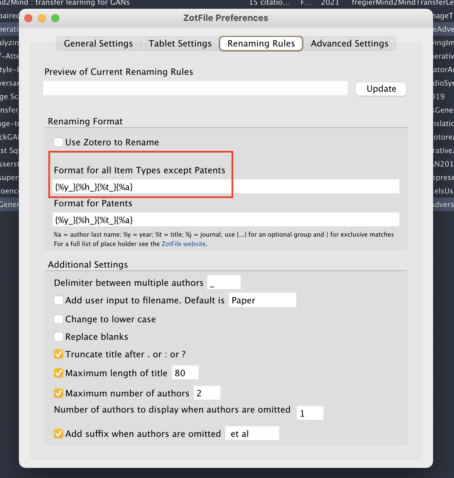The height and width of the screenshot is (478, 454).
Task: Enable Replace blanks checkbox
Action: tap(59, 336)
